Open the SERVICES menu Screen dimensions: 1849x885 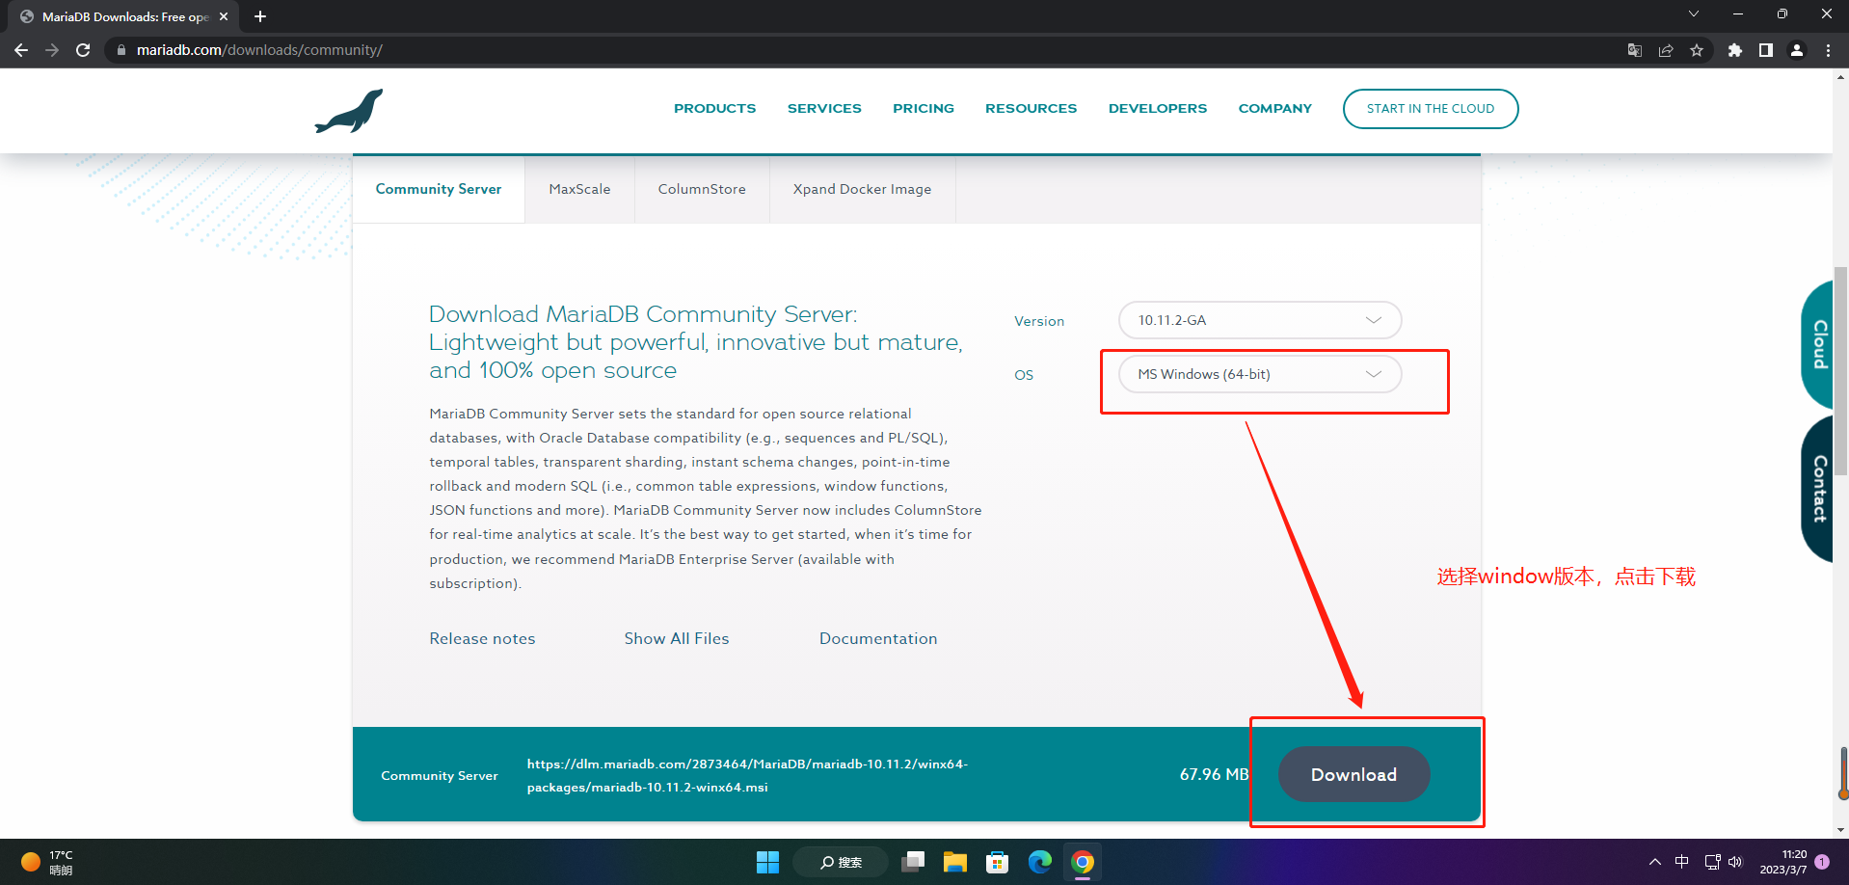(x=824, y=109)
